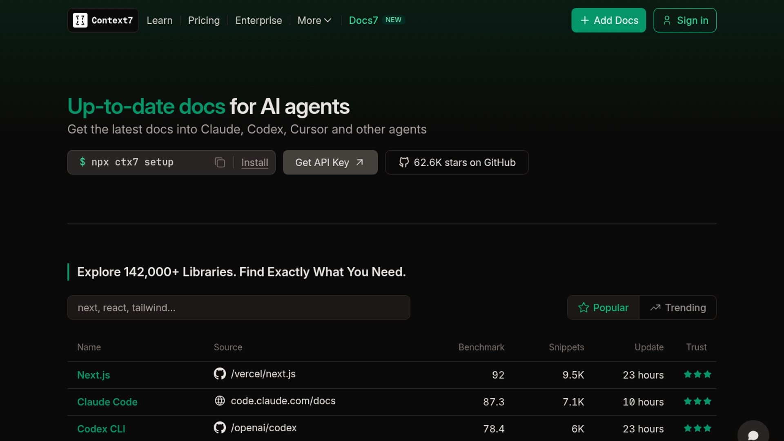
Task: Select the Popular filter
Action: pos(603,307)
